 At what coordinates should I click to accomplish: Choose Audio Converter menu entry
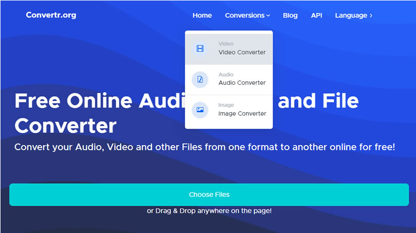(242, 83)
